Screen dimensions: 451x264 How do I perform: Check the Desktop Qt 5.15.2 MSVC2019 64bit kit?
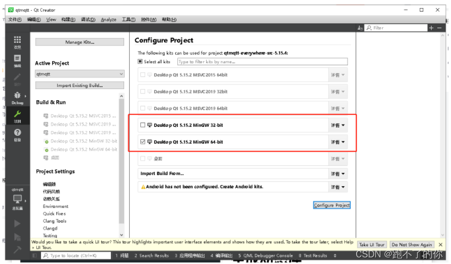(x=143, y=108)
